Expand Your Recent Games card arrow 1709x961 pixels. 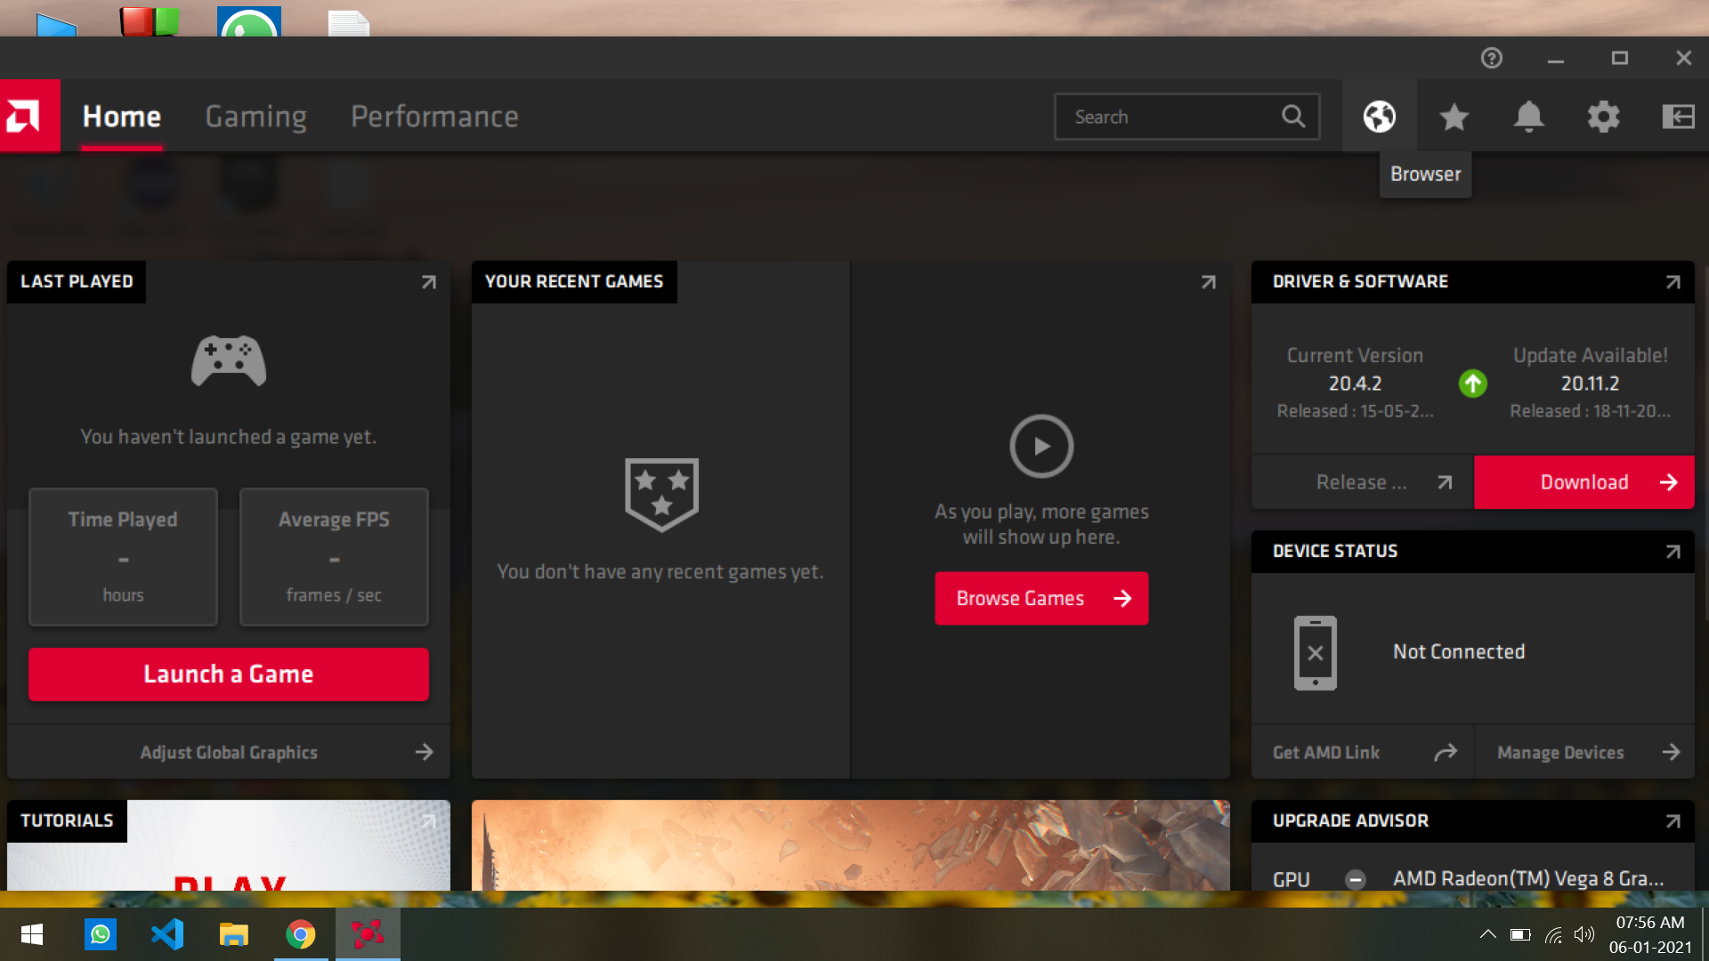[x=1208, y=282]
